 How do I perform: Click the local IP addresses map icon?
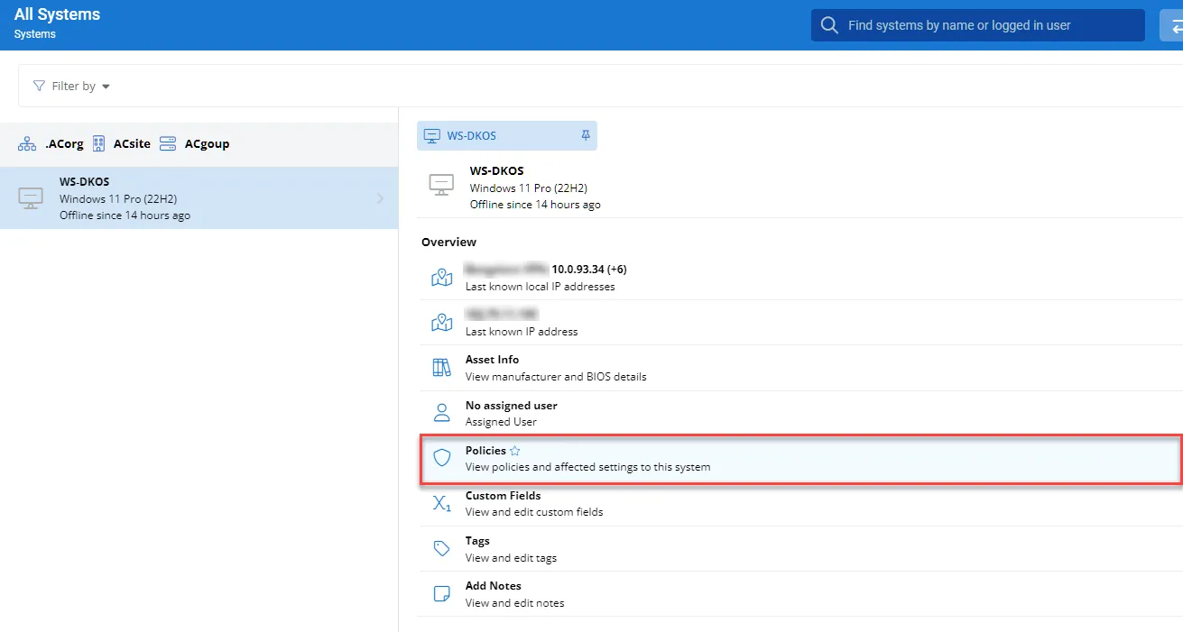tap(441, 278)
